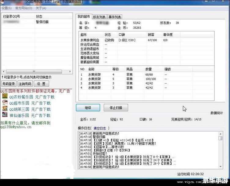
Task: Click the 等级 header in shelf table
Action: pyautogui.click(x=118, y=69)
